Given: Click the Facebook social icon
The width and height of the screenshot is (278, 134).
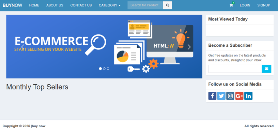Looking at the screenshot, I should [212, 96].
